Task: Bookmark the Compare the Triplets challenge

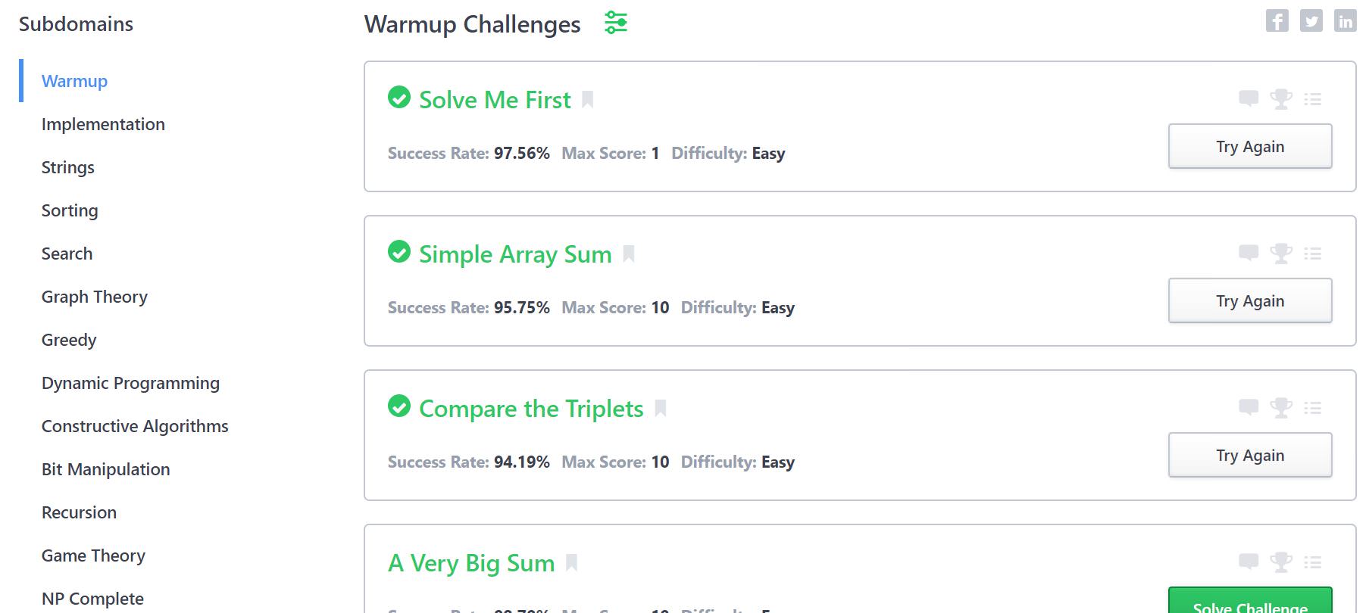Action: 661,408
